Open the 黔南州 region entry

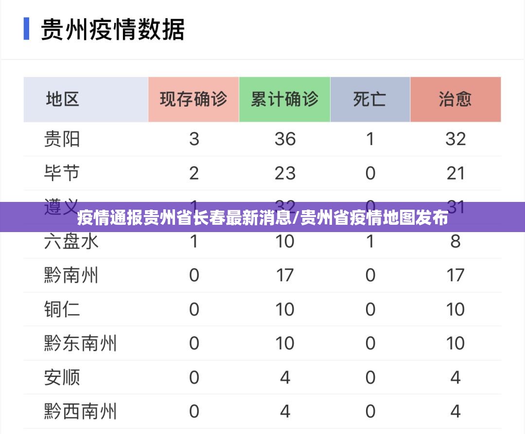pyautogui.click(x=71, y=275)
